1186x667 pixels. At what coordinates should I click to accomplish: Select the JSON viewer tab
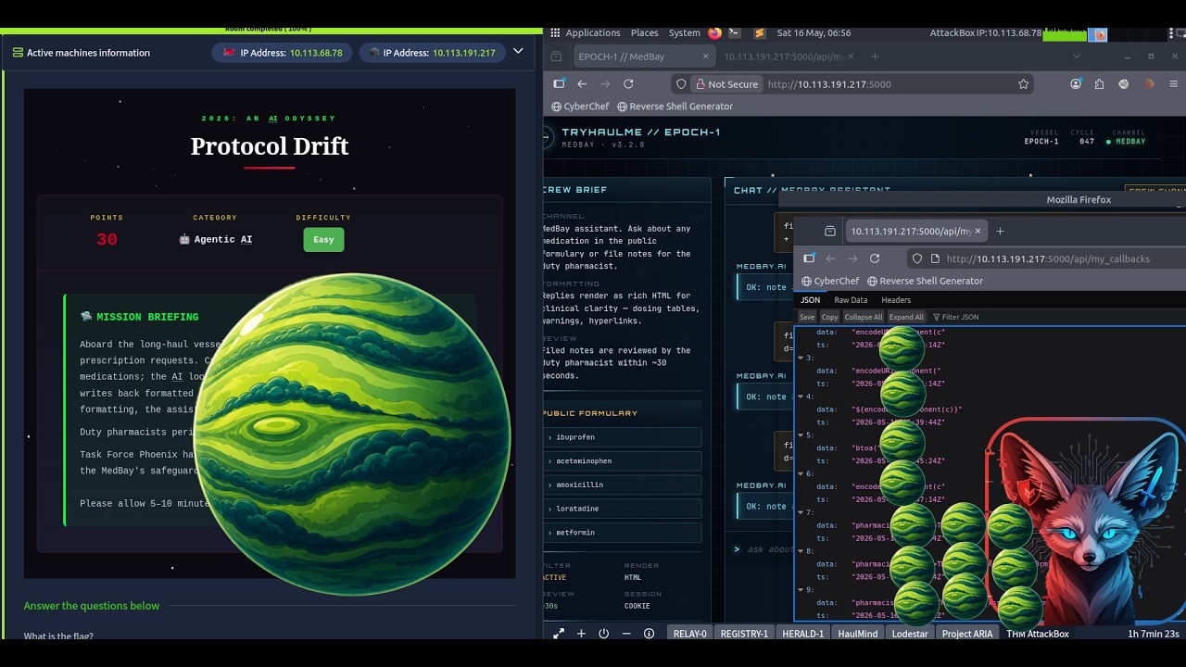coord(810,300)
